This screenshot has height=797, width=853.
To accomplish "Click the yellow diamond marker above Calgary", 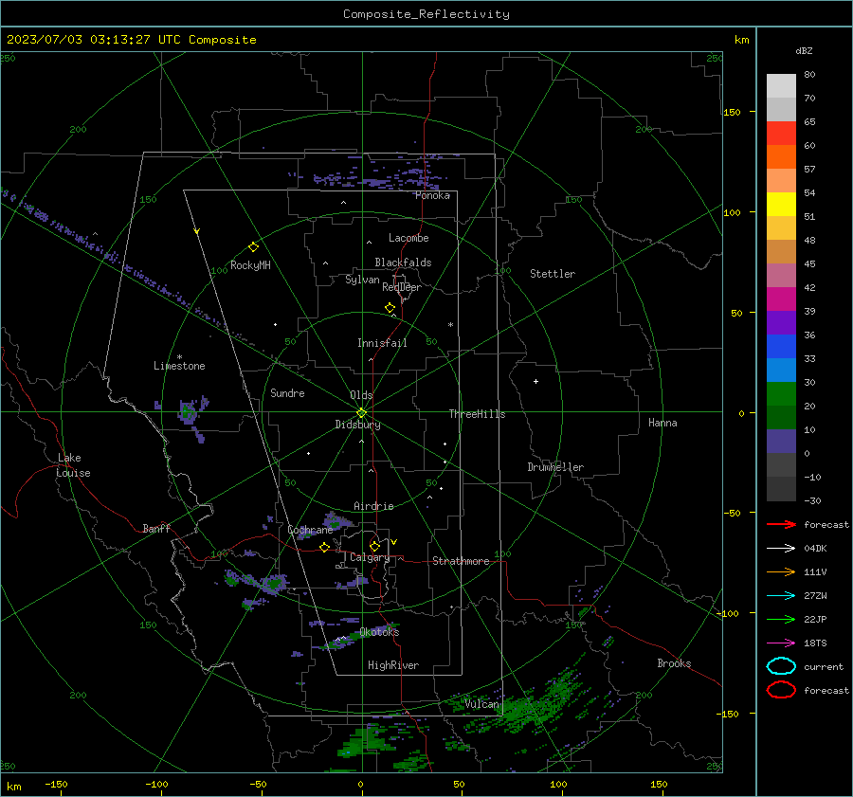I will click(x=374, y=546).
